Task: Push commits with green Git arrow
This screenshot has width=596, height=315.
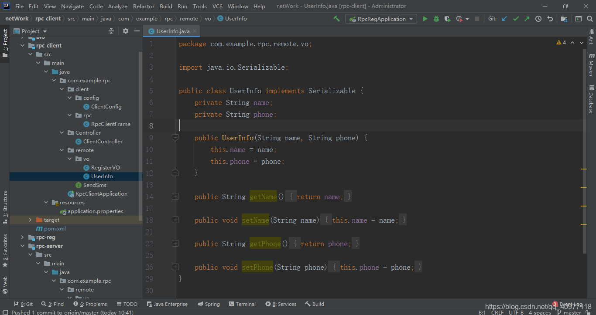Action: 527,19
